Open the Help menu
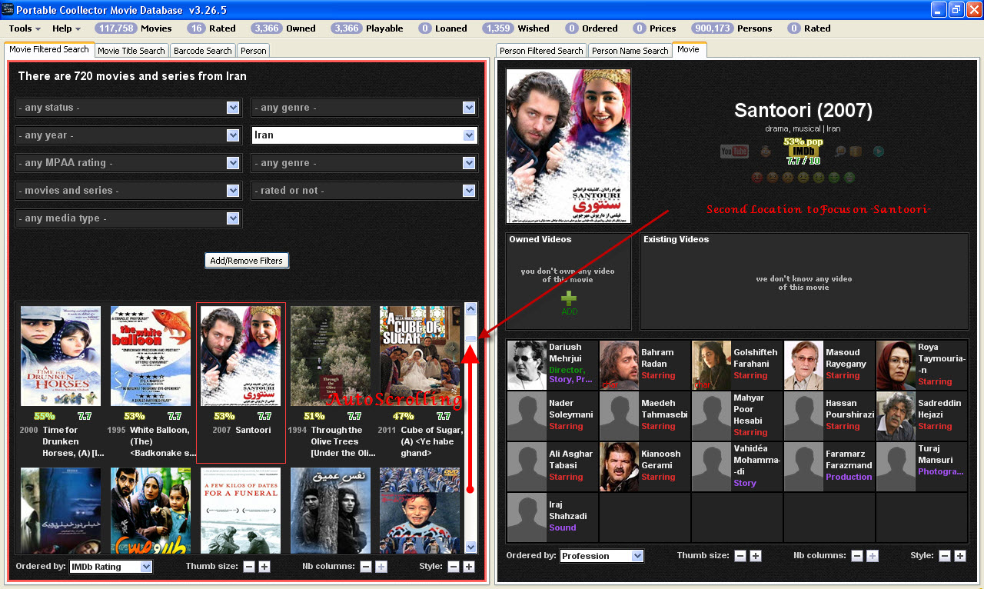Image resolution: width=984 pixels, height=589 pixels. [66, 28]
